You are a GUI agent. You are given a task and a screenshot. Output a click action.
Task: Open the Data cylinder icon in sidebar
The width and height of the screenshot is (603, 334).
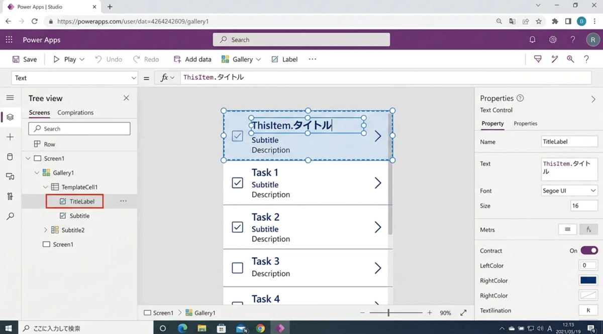tap(10, 157)
